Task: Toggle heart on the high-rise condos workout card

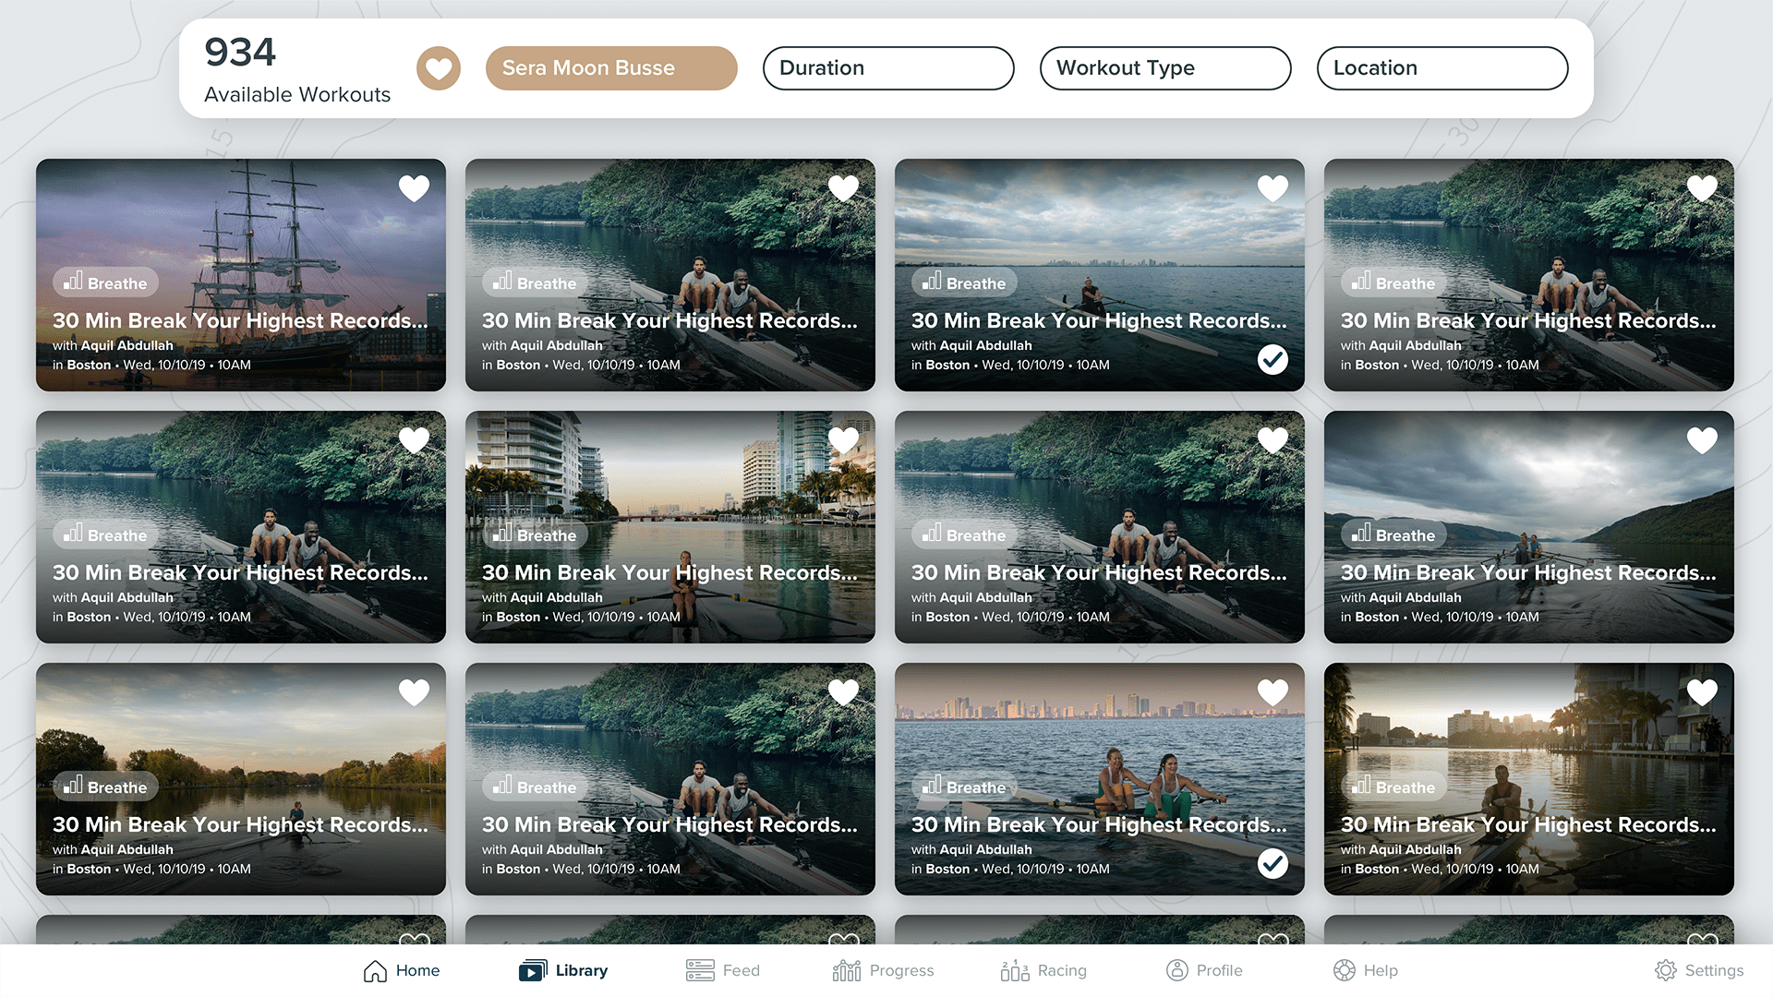Action: [844, 440]
